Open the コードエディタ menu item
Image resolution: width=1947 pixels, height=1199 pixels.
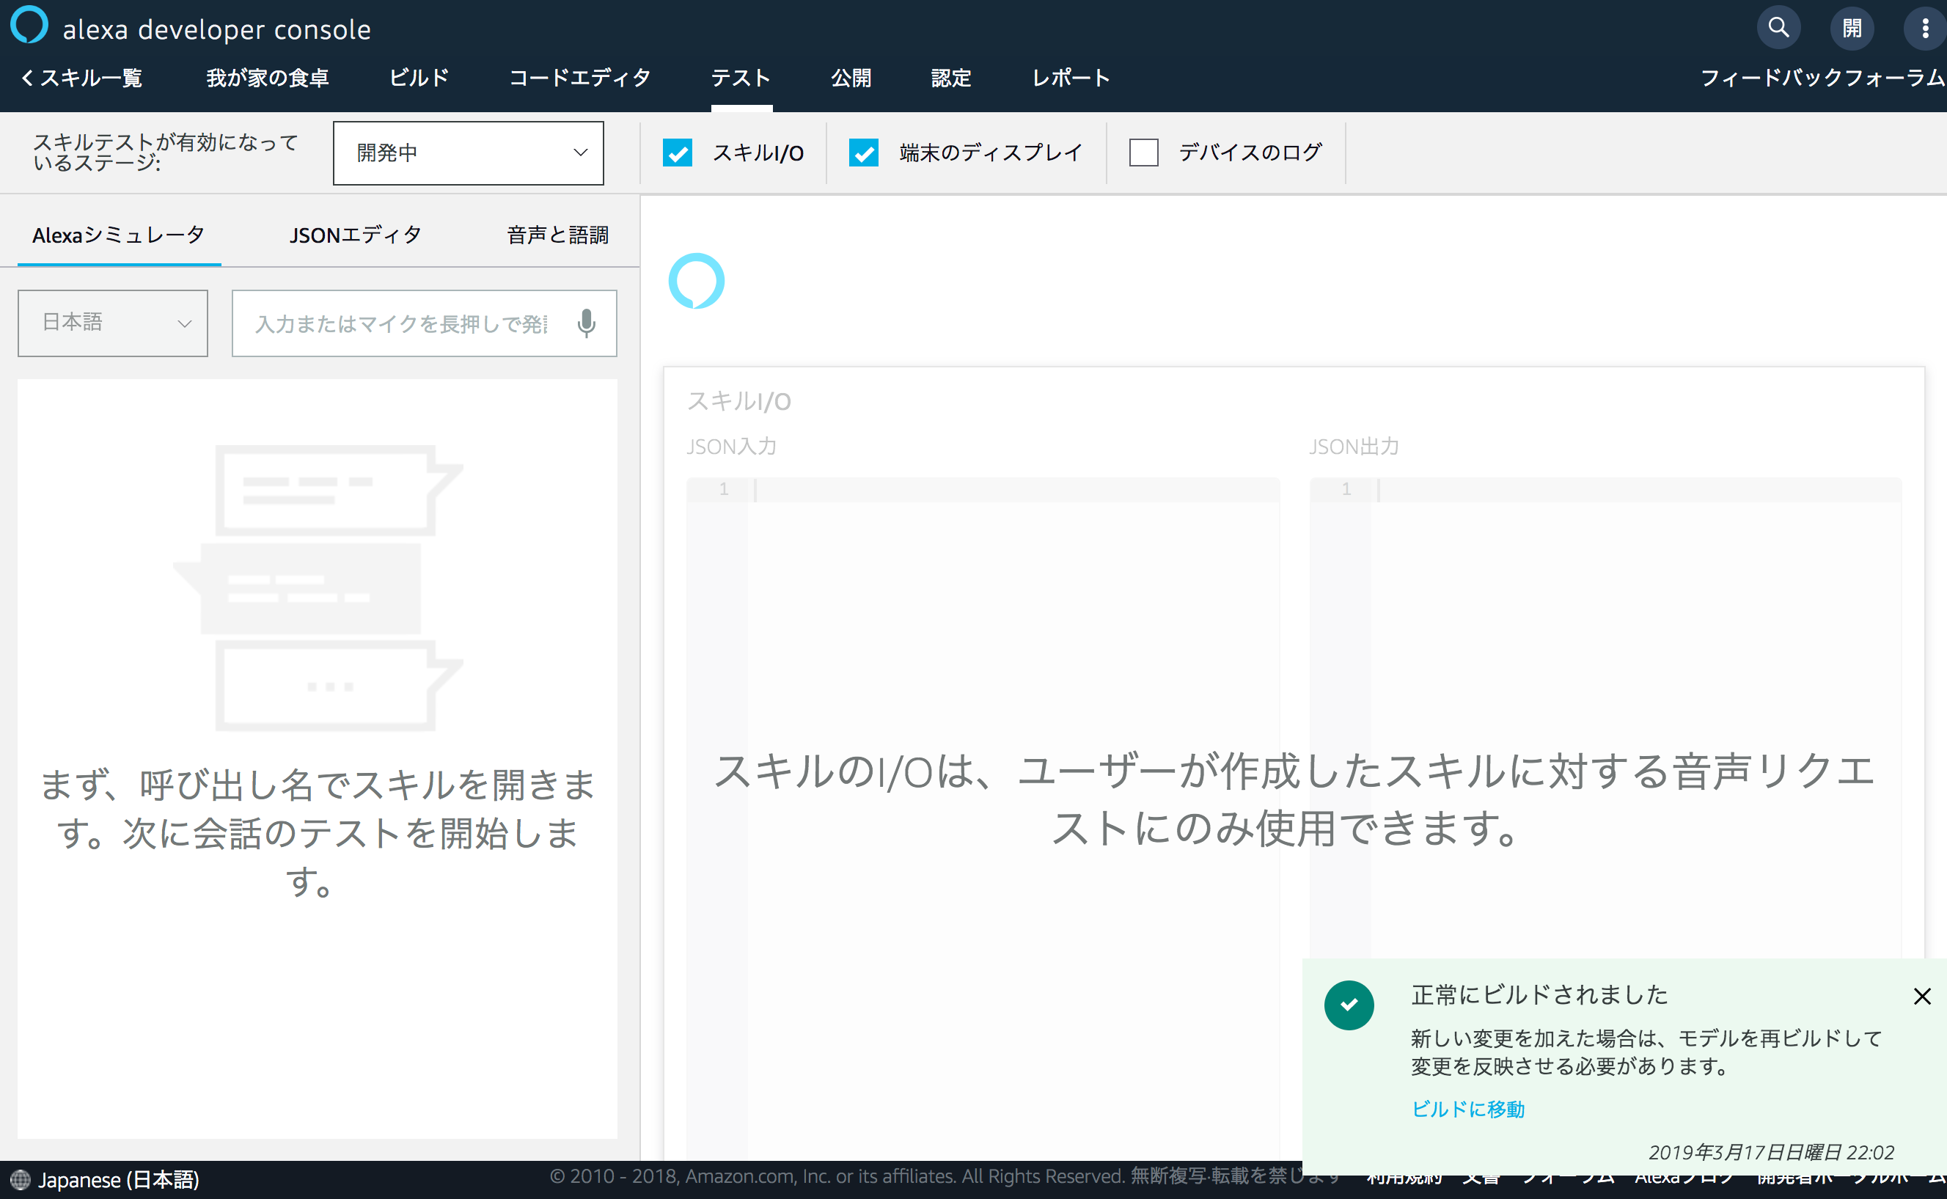579,78
